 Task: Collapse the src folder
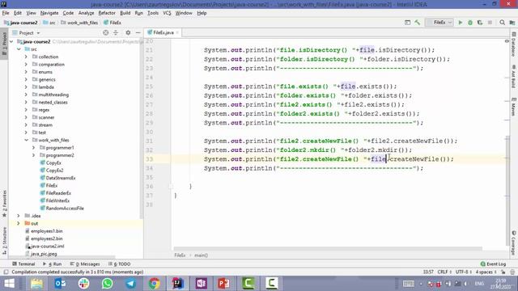(19, 49)
